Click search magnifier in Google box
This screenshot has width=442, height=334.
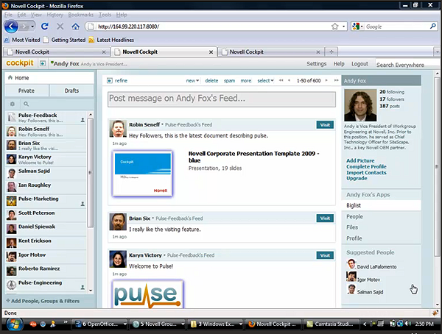point(432,26)
